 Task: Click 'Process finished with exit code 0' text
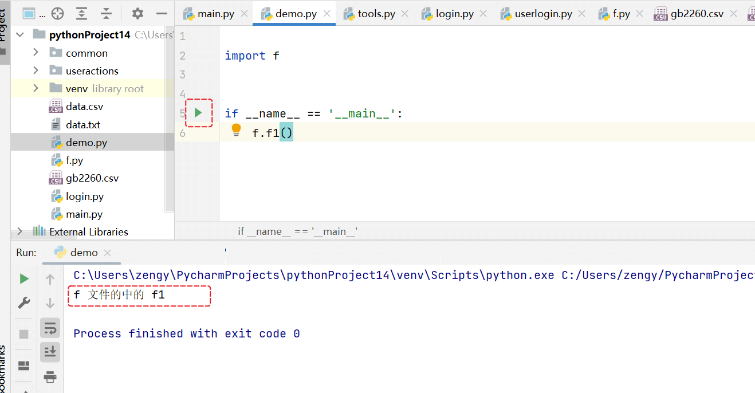(187, 333)
